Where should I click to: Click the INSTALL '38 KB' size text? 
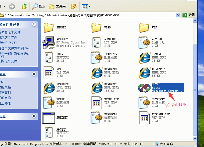(156, 61)
